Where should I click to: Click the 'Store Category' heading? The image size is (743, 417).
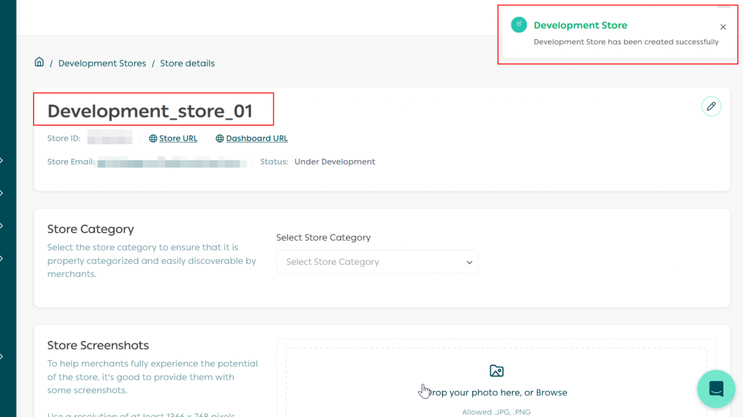(91, 229)
